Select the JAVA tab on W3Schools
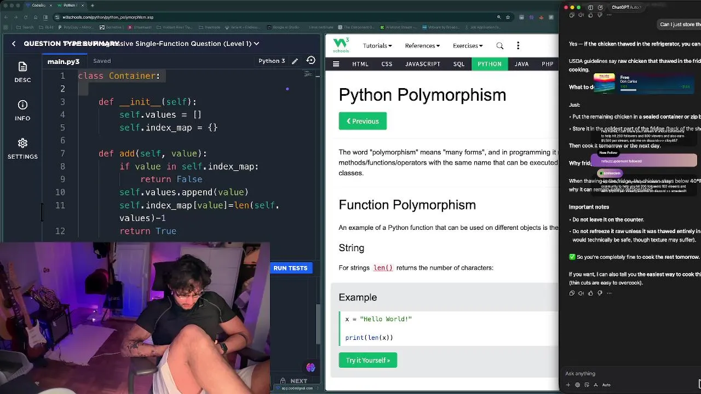 click(x=521, y=64)
